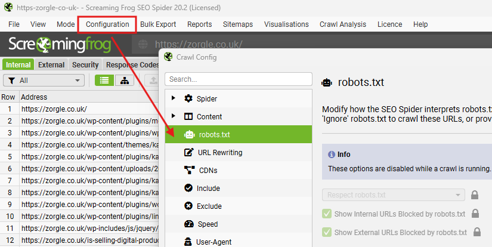
Task: Open the All filter dropdown
Action: [44, 81]
